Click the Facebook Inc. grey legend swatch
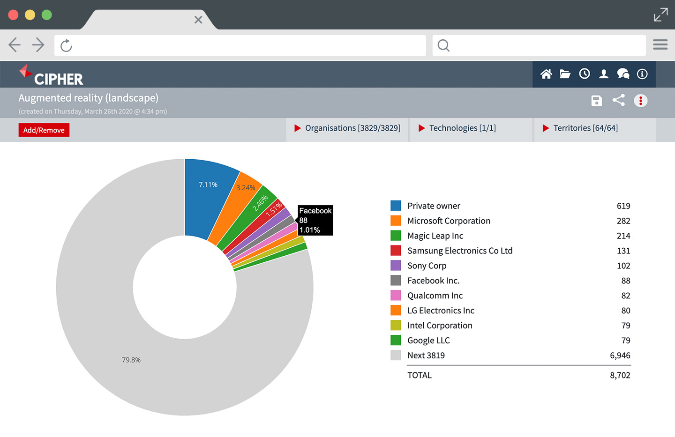 click(396, 281)
